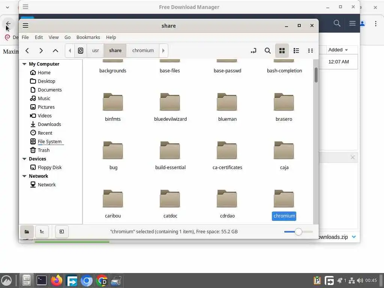Open the Help menu
The height and width of the screenshot is (288, 384).
111,37
